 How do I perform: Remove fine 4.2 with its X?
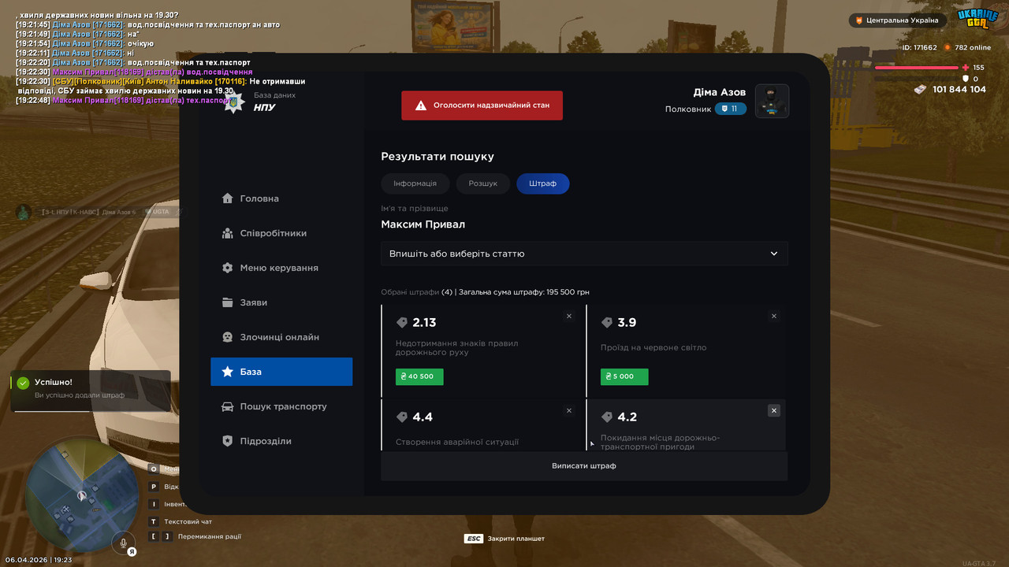click(774, 410)
